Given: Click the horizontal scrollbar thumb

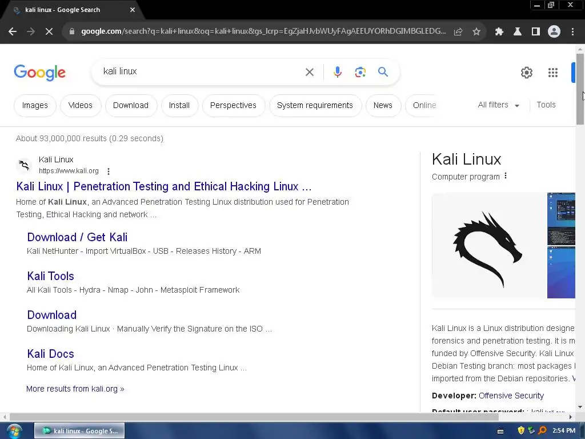Looking at the screenshot, I should [254, 417].
